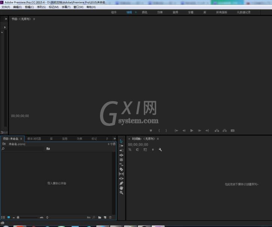Open 剪辑(C) menu
The height and width of the screenshot is (227, 272).
tap(29, 7)
